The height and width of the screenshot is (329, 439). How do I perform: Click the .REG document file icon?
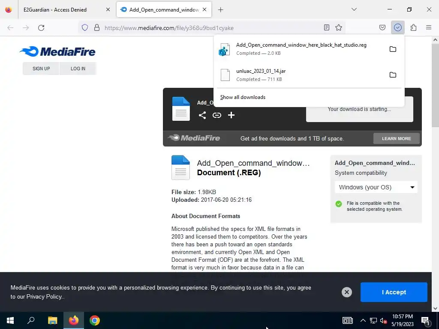pyautogui.click(x=180, y=167)
